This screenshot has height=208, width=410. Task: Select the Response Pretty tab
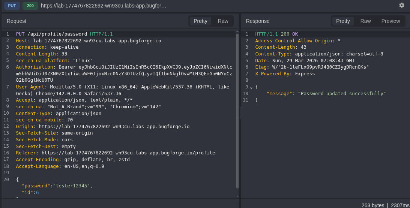click(x=343, y=21)
